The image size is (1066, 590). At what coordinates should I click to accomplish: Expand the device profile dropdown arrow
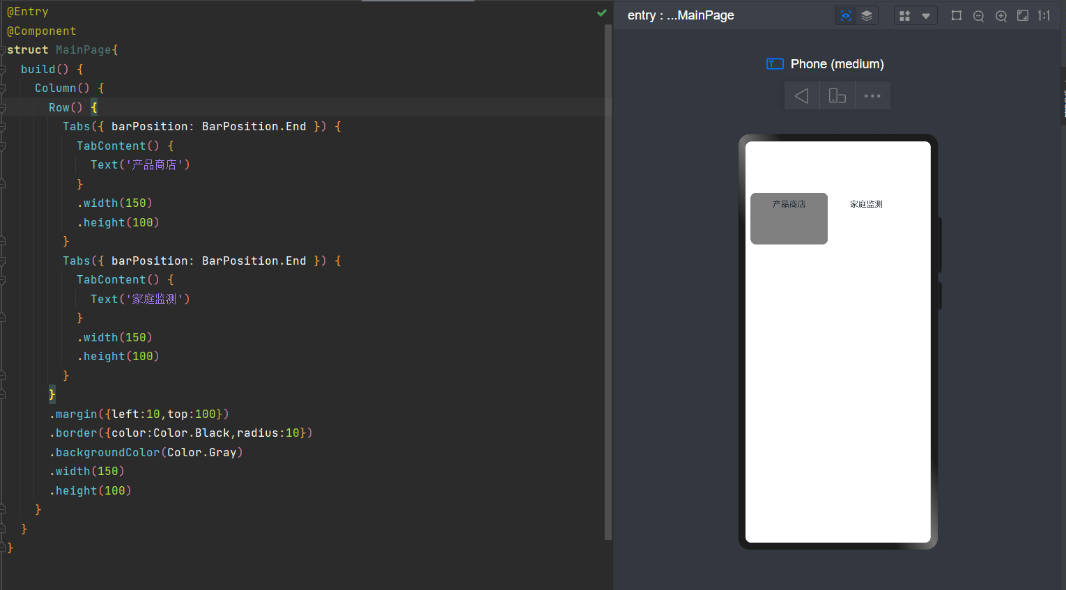click(x=926, y=16)
